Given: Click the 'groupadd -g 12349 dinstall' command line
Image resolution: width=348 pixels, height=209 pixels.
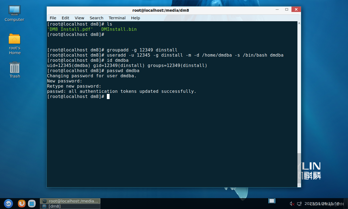Looking at the screenshot, I should point(112,50).
